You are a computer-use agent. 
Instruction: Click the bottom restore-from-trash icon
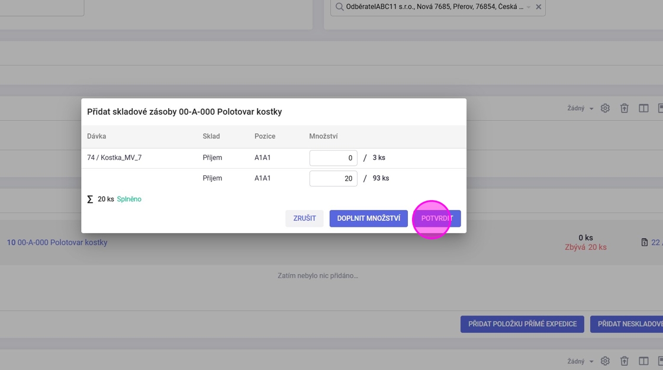[x=624, y=361]
